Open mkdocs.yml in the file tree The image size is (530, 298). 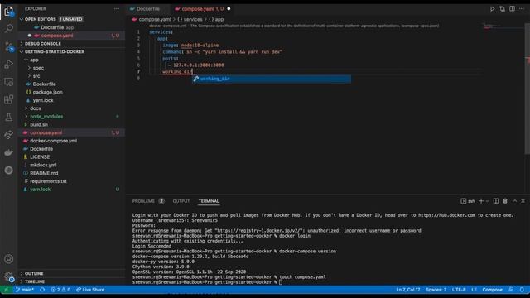pyautogui.click(x=71, y=166)
